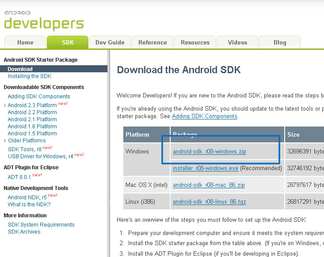Click Native Development Tools heading

[x=36, y=188]
